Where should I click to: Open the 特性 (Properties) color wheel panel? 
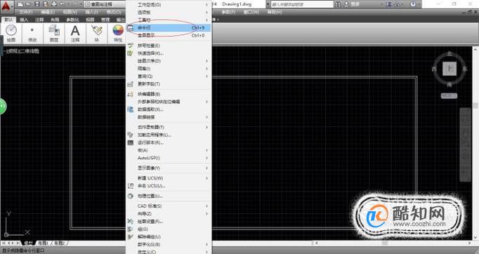coord(118,33)
